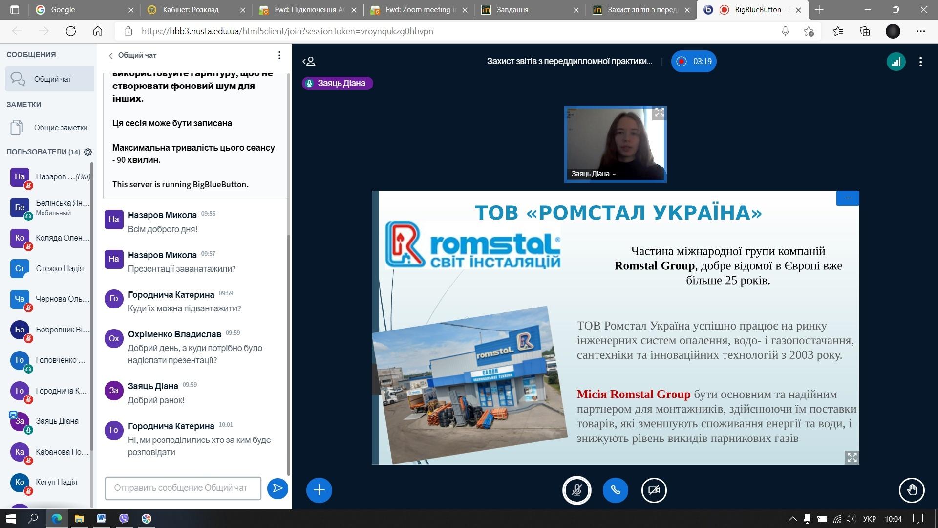Open the users list settings gear
Viewport: 938px width, 528px height.
click(88, 152)
